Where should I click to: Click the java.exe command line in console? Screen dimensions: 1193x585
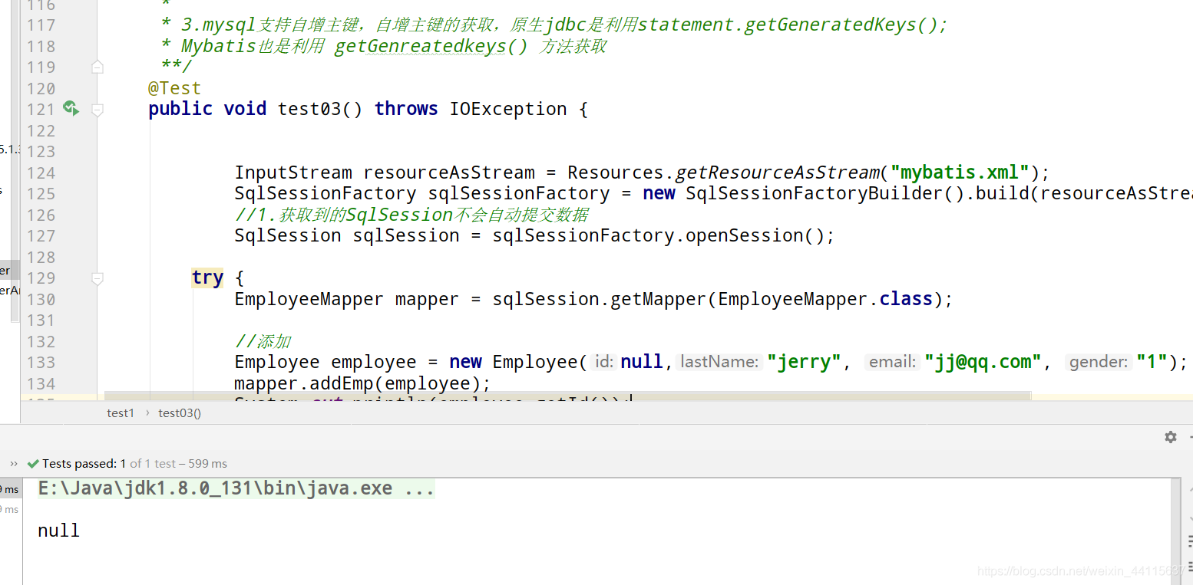tap(236, 488)
